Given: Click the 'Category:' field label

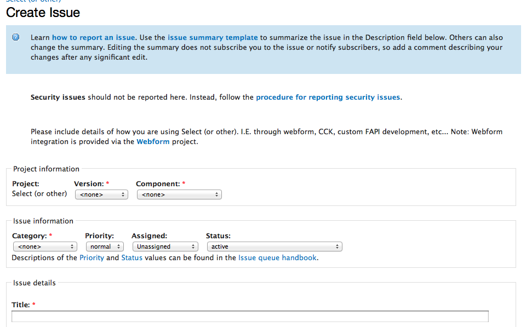Looking at the screenshot, I should point(30,236).
